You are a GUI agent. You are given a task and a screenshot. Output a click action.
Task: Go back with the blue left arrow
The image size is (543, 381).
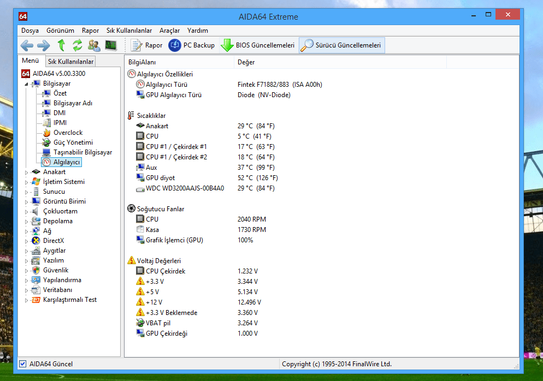pyautogui.click(x=27, y=45)
